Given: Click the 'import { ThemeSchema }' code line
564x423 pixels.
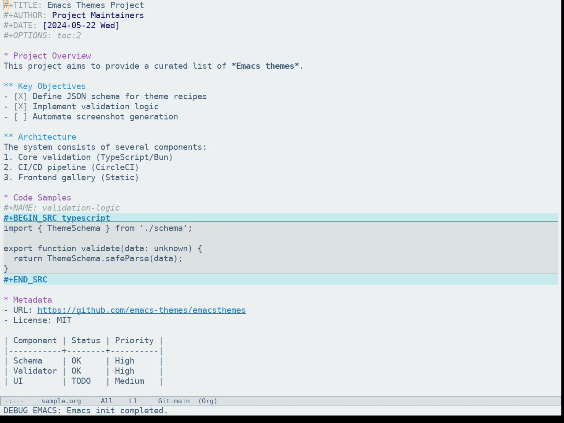Looking at the screenshot, I should 98,228.
